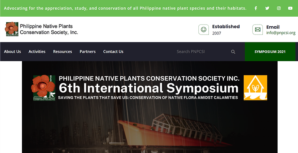
Task: Click the SYMPOSIUM 2021 button
Action: (x=270, y=52)
